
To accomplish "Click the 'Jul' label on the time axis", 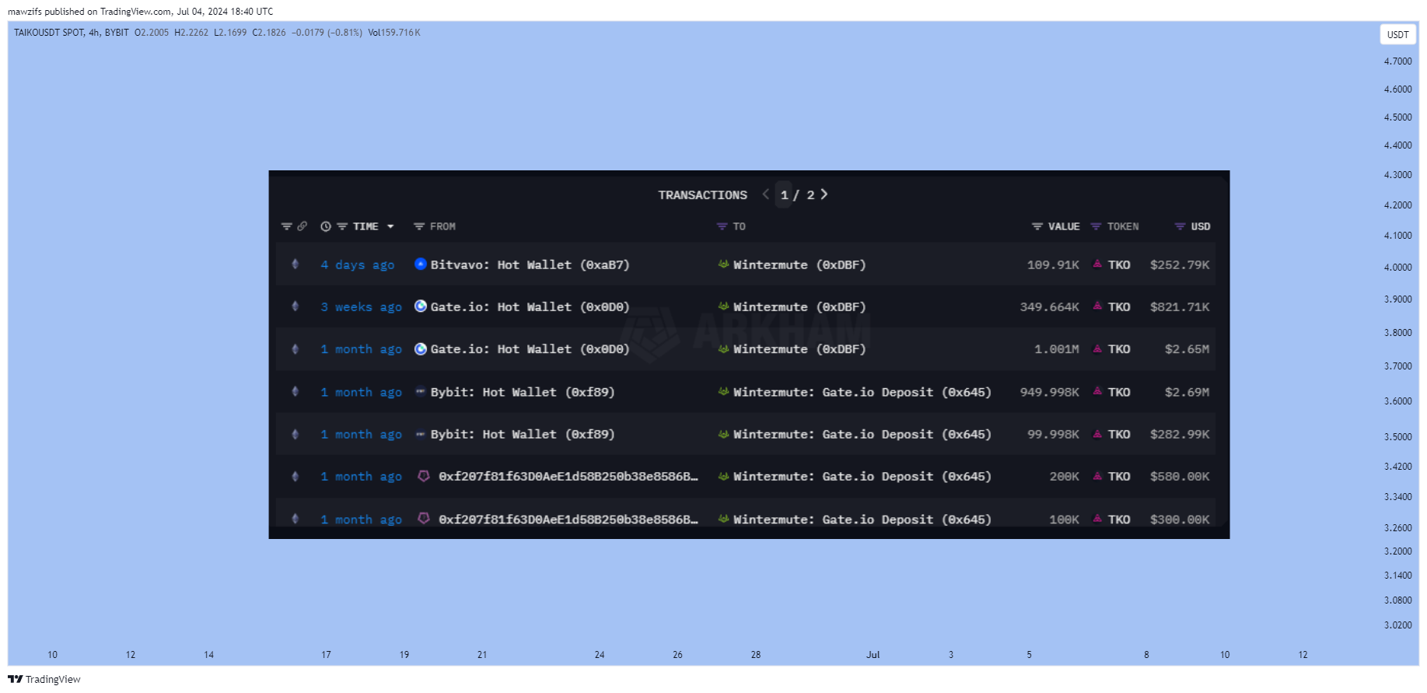I will pyautogui.click(x=873, y=655).
